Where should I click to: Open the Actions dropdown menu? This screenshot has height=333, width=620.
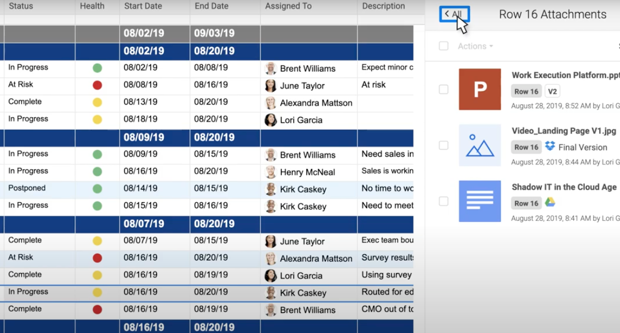click(475, 46)
